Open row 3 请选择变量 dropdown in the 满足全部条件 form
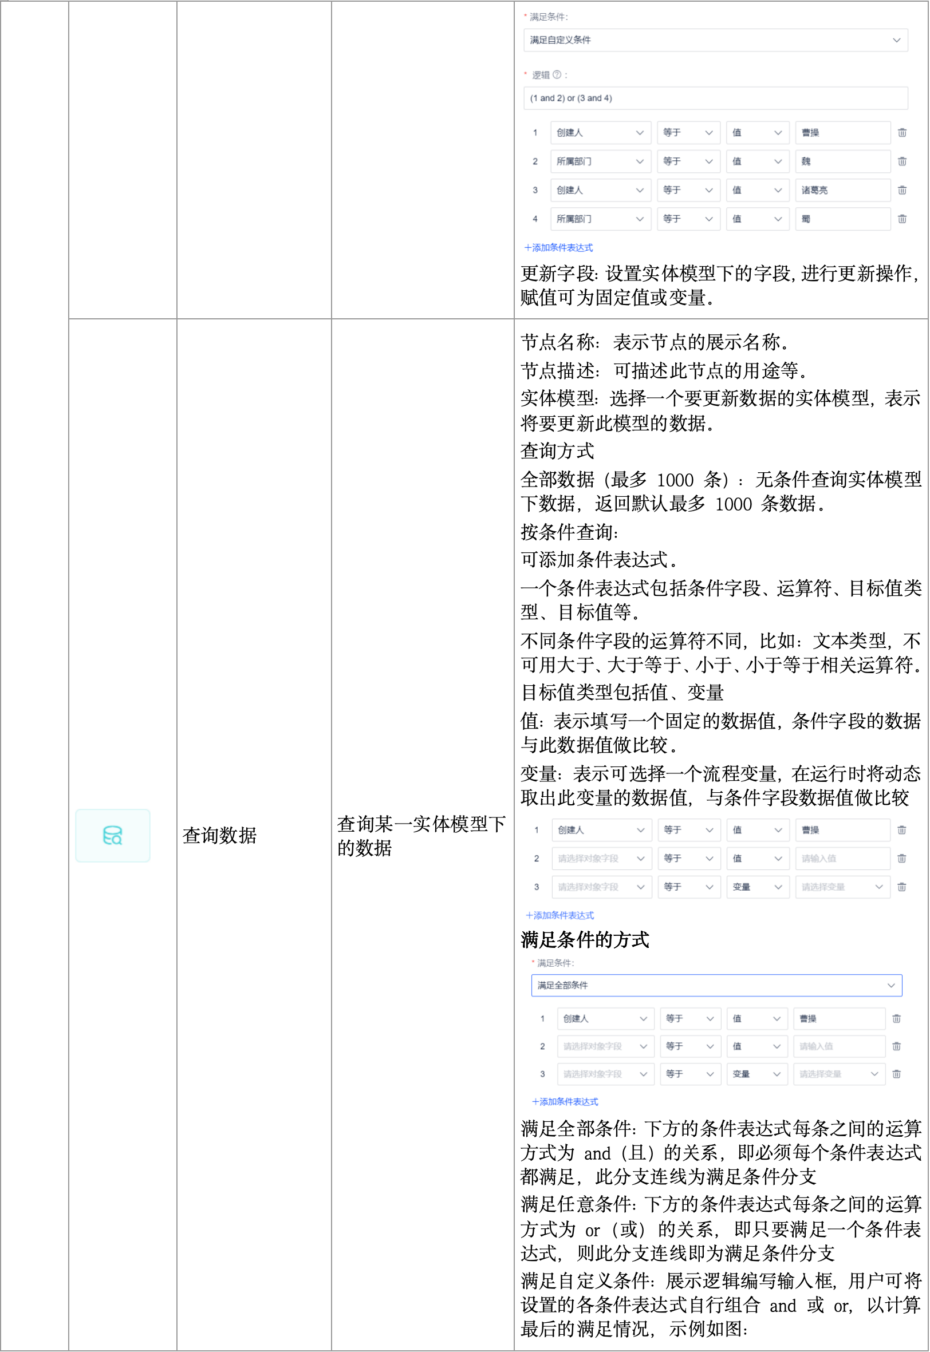Viewport: 930px width, 1352px height. [x=839, y=1074]
